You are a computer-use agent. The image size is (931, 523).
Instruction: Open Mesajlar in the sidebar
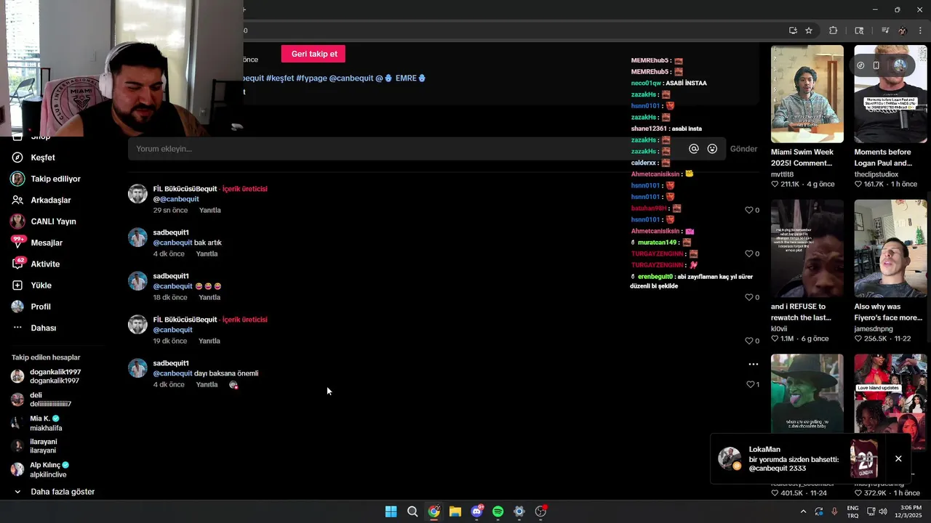tap(47, 243)
